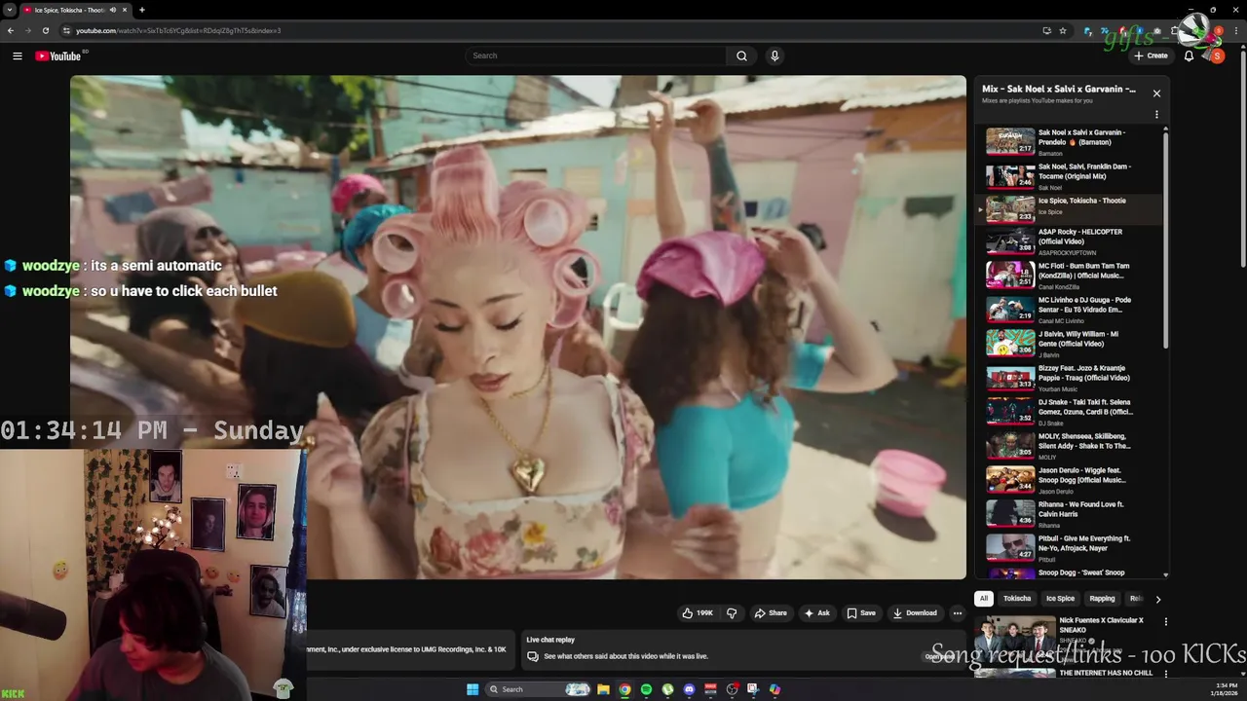
Task: Bookmark this page with star icon
Action: pos(1063,30)
